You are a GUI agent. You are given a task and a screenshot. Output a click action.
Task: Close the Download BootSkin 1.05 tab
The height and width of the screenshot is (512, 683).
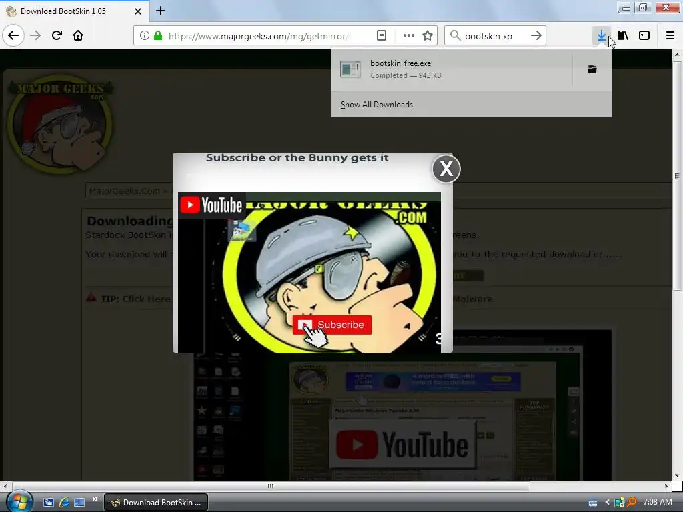137,11
